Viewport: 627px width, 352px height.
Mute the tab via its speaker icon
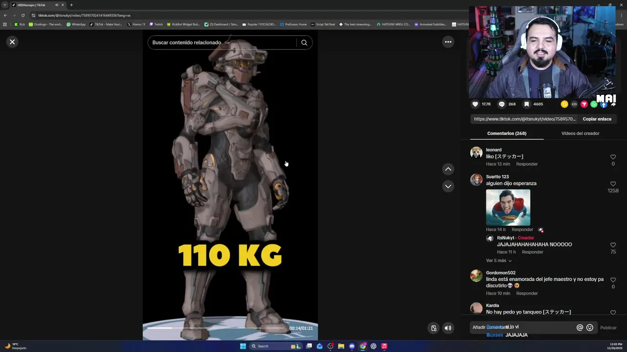pyautogui.click(x=56, y=5)
